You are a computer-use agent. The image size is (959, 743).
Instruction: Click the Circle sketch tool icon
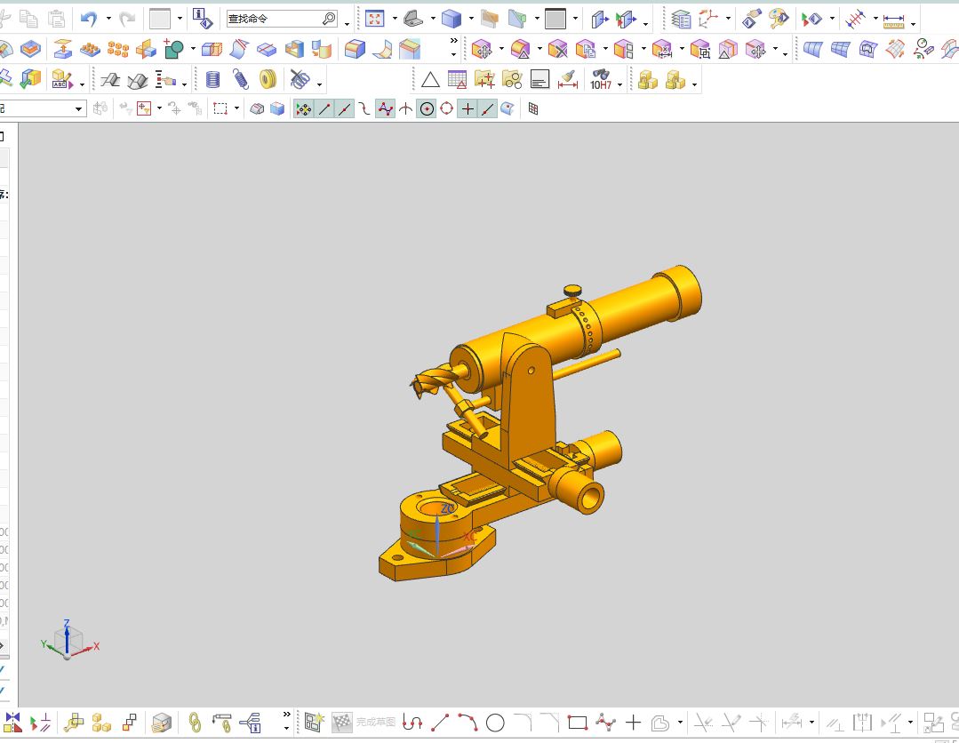495,723
